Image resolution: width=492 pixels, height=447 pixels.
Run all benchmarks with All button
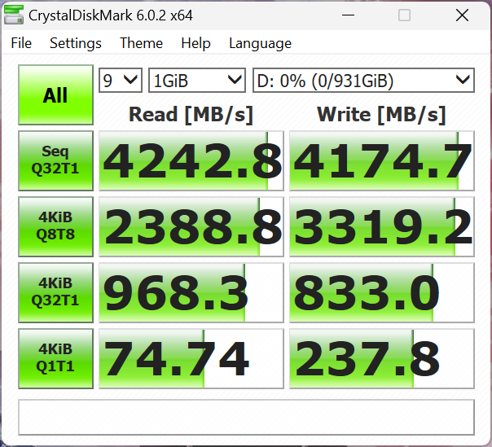[55, 95]
